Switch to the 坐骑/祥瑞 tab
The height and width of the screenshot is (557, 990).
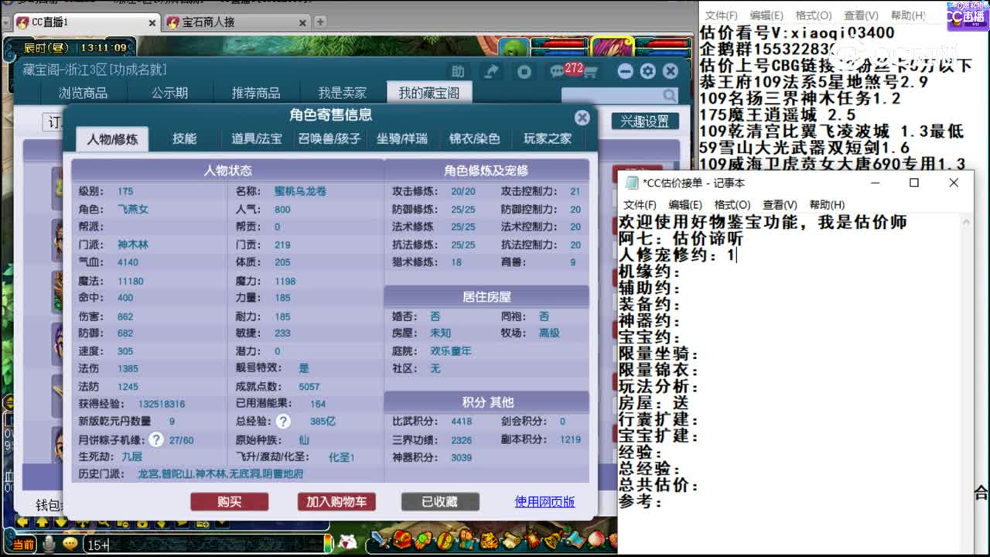click(x=402, y=139)
